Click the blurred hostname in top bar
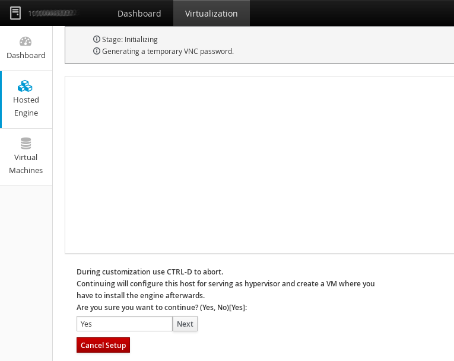 tap(52, 13)
